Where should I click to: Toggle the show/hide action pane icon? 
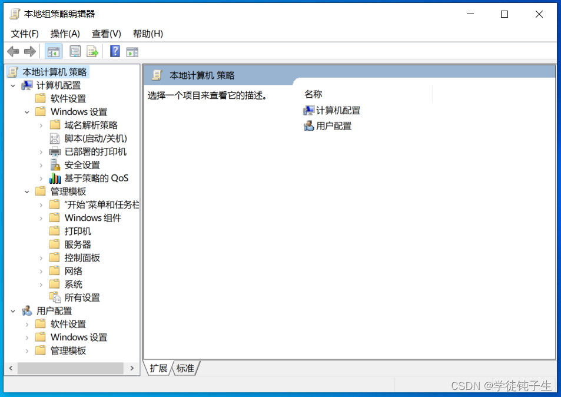(132, 52)
